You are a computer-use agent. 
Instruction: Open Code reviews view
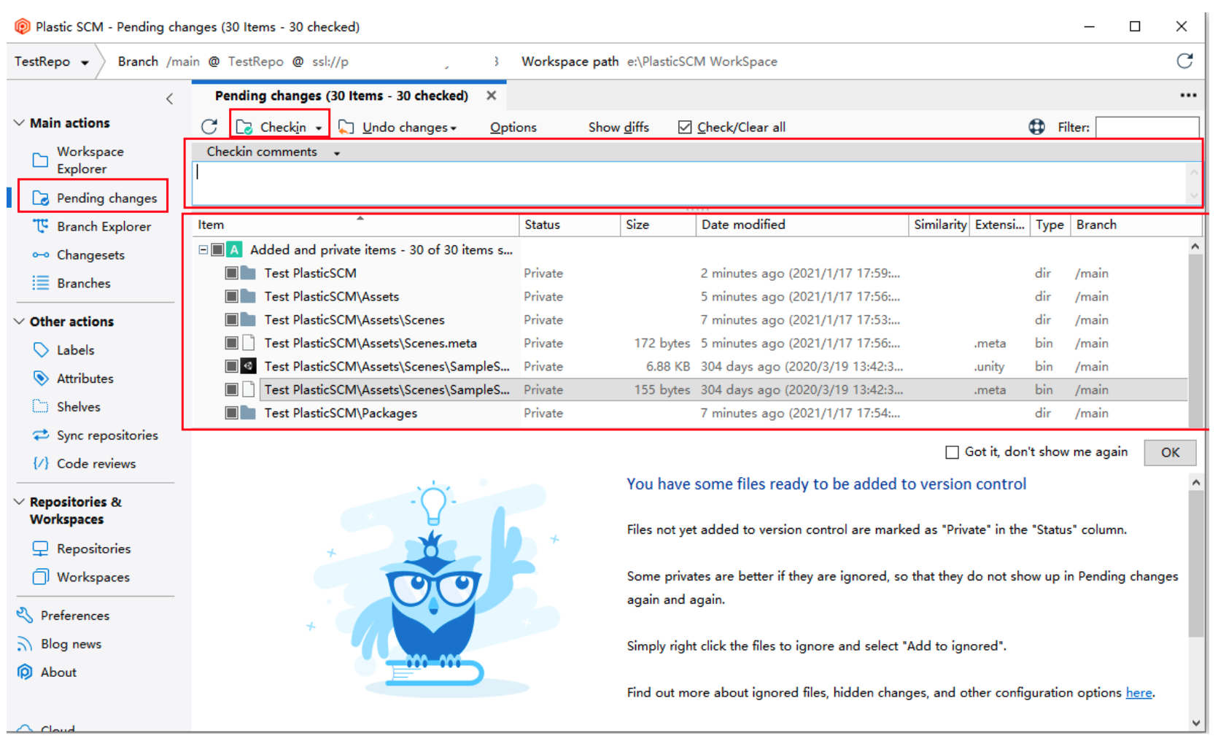[96, 463]
